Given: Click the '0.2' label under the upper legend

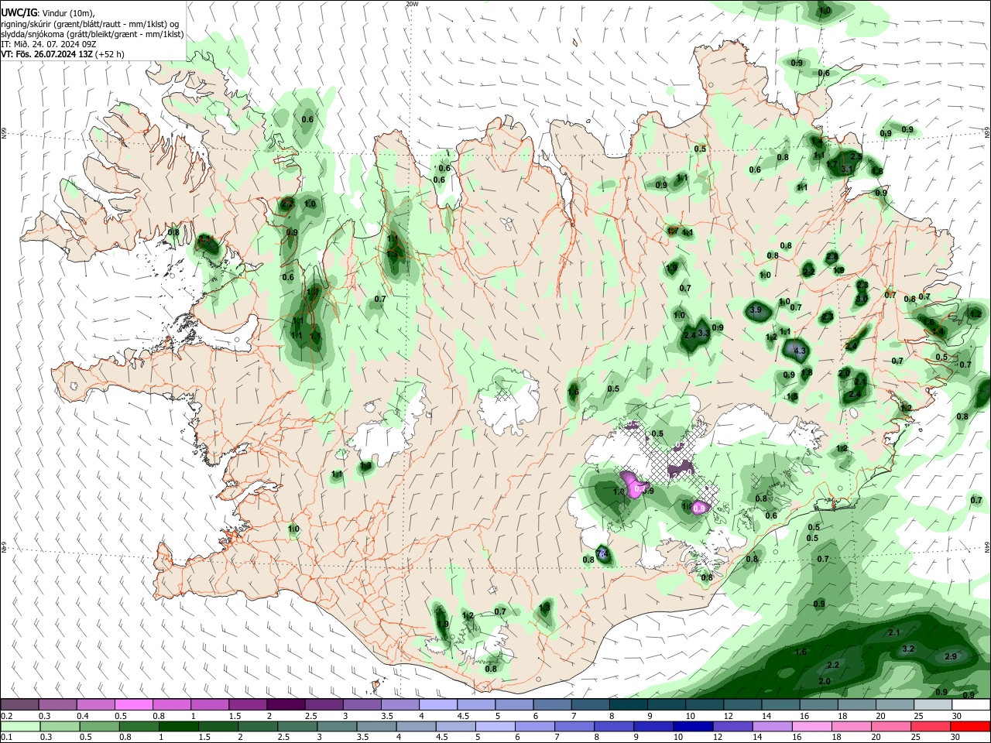Looking at the screenshot, I should coord(6,716).
